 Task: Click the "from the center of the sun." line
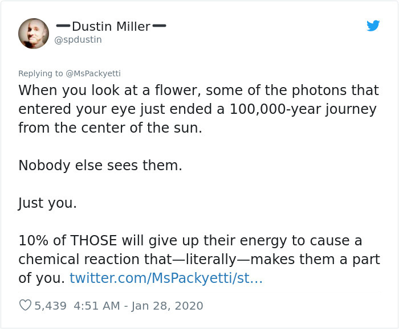110,128
